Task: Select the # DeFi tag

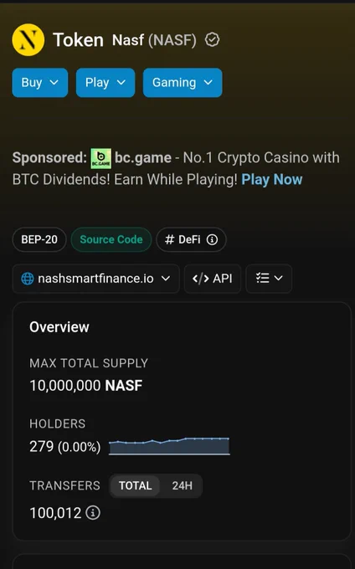Action: point(191,239)
